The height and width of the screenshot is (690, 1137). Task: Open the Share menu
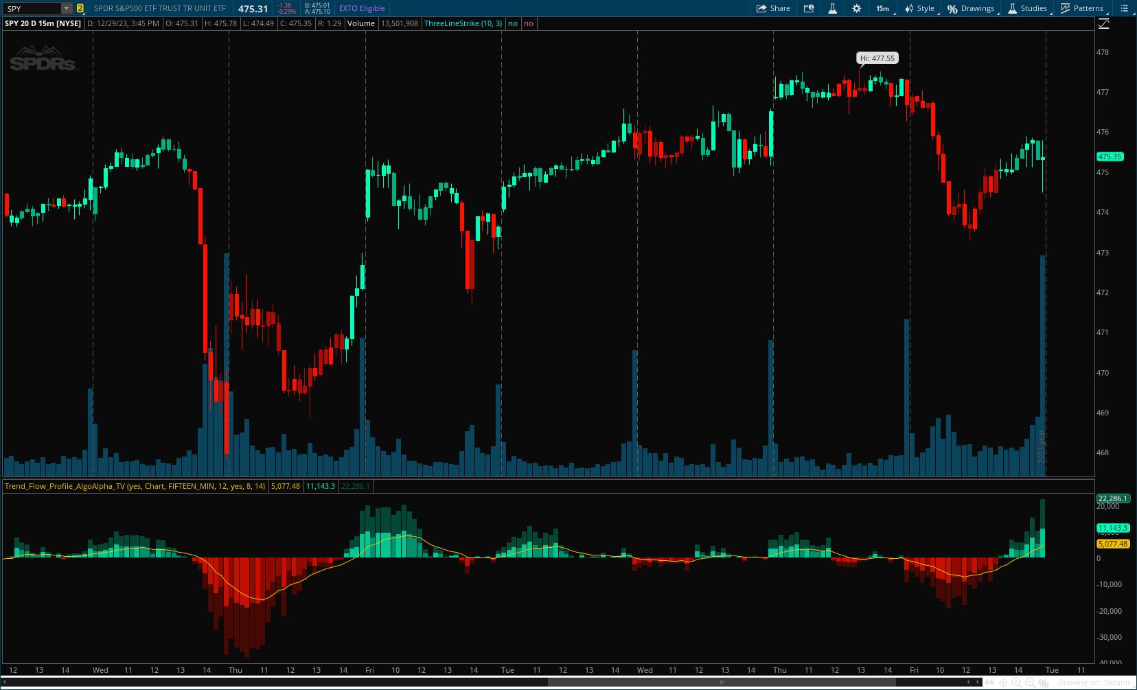[773, 8]
